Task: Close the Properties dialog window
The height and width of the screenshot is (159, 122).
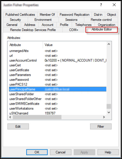Action: click(x=114, y=5)
